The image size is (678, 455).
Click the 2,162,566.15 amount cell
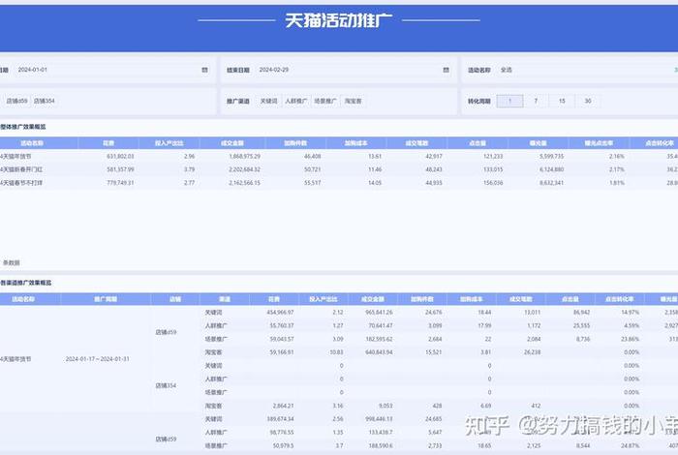point(244,183)
